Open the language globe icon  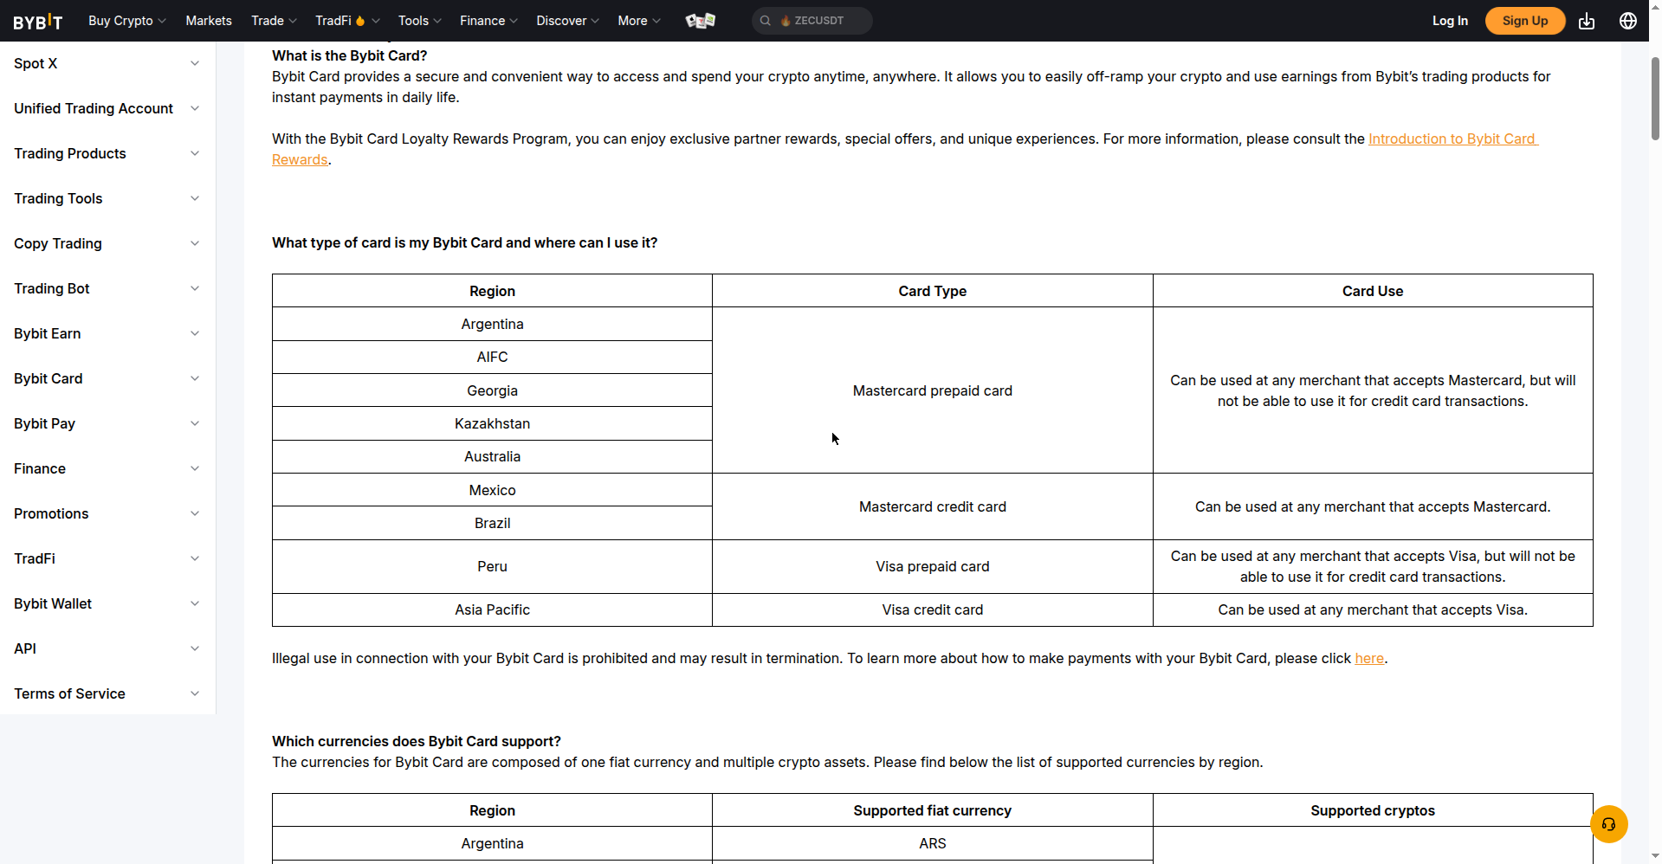pyautogui.click(x=1628, y=21)
